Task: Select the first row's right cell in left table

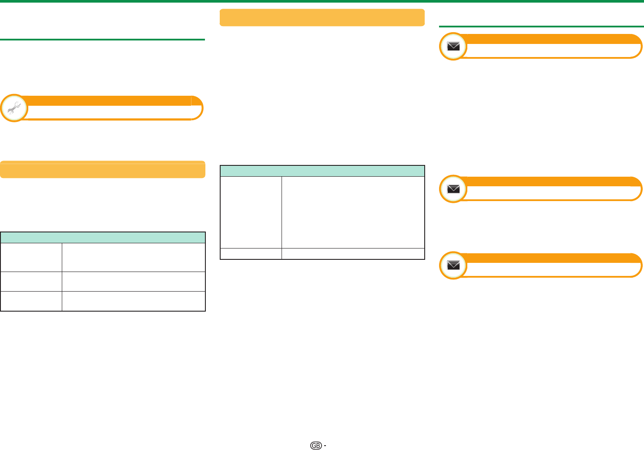Action: tap(133, 257)
